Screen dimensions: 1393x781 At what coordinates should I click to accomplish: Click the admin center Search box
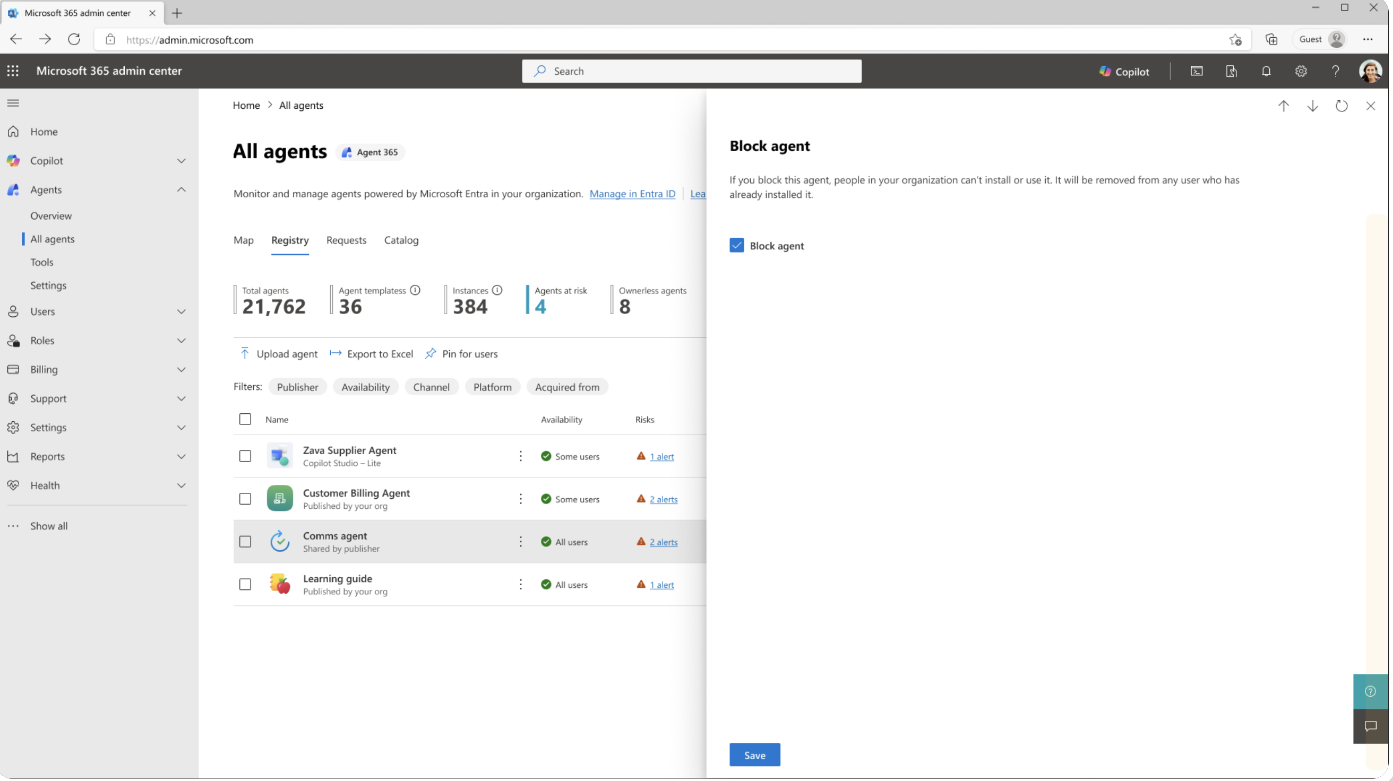(x=692, y=71)
